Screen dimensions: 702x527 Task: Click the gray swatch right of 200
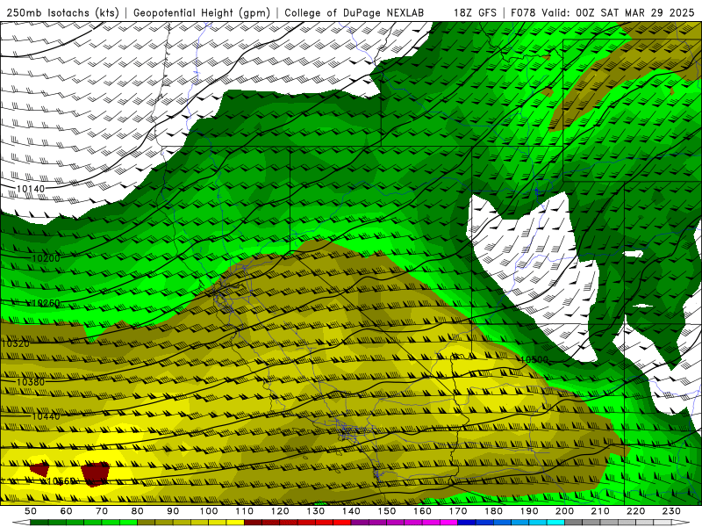click(574, 522)
